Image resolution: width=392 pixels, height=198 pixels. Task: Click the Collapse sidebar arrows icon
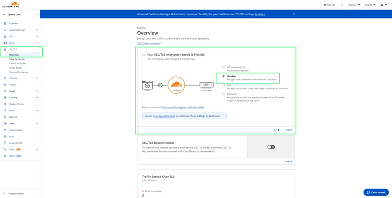click(x=5, y=194)
